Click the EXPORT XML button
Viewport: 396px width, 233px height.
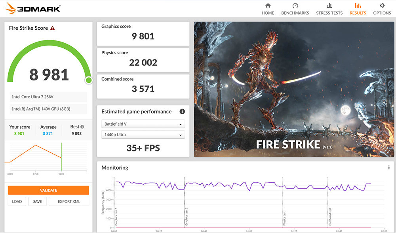tap(69, 201)
